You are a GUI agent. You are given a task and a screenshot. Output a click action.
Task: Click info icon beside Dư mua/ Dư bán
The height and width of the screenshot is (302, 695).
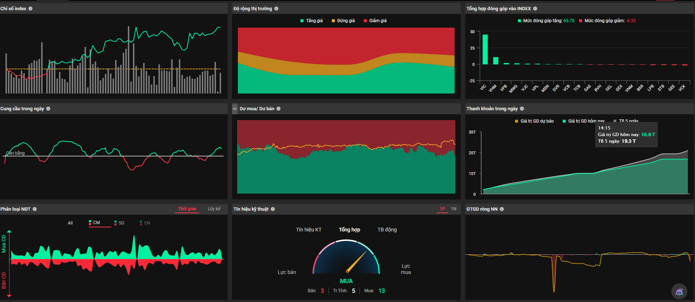pyautogui.click(x=278, y=109)
